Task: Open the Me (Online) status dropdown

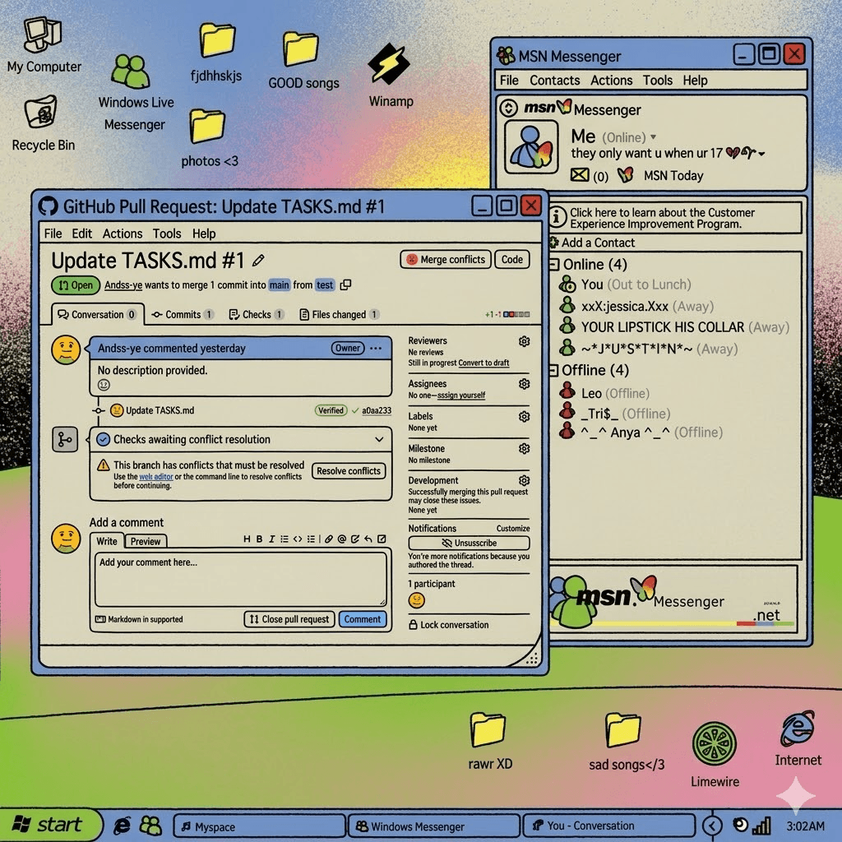Action: pos(653,137)
